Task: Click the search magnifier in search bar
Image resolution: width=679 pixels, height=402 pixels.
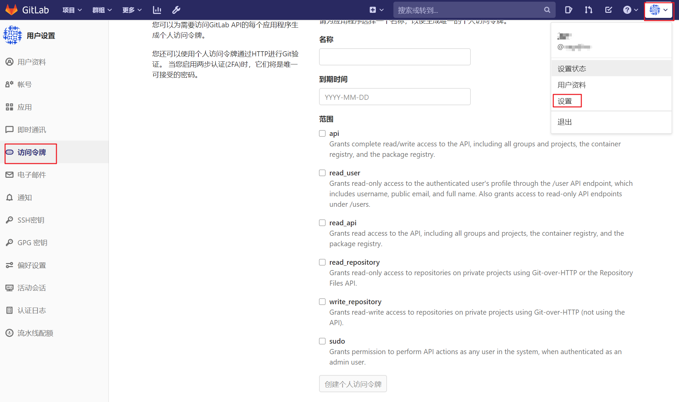Action: [x=547, y=10]
